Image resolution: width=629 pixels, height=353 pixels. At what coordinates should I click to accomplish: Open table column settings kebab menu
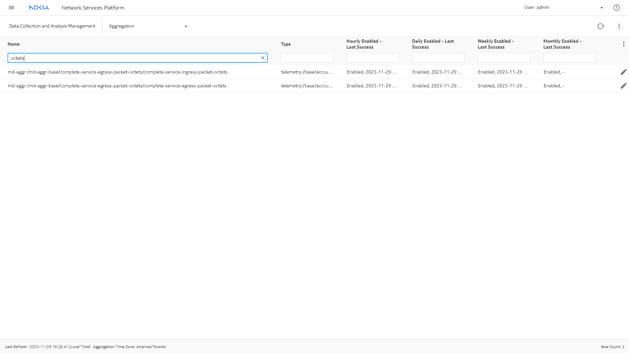[x=623, y=44]
